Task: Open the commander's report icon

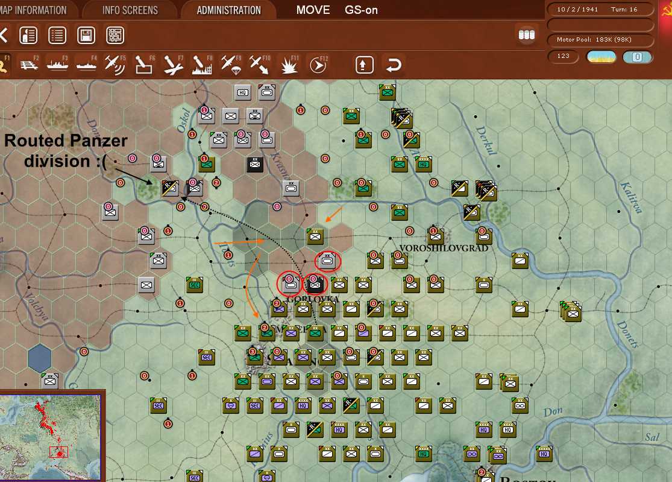Action: [x=28, y=35]
